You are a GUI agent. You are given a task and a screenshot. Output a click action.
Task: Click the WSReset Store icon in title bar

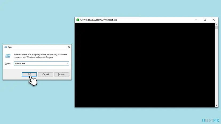(78, 20)
